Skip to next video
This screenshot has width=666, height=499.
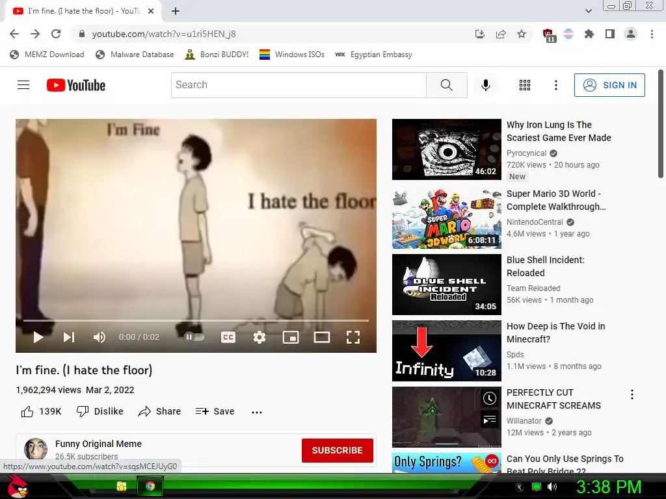click(x=69, y=337)
